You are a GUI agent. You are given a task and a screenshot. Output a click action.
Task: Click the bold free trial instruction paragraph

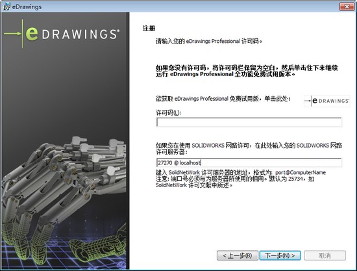pyautogui.click(x=247, y=71)
